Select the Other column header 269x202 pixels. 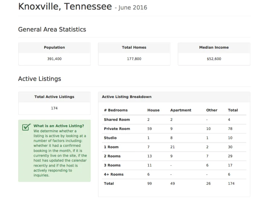(x=212, y=110)
